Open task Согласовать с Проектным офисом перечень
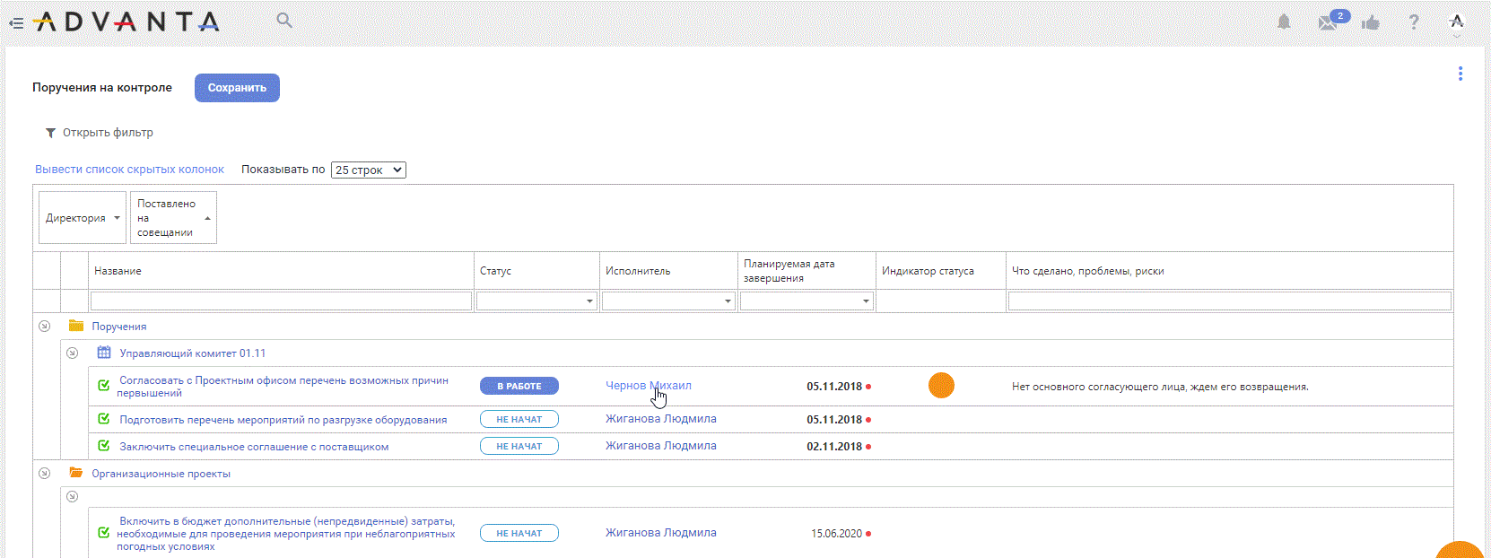 [x=283, y=387]
